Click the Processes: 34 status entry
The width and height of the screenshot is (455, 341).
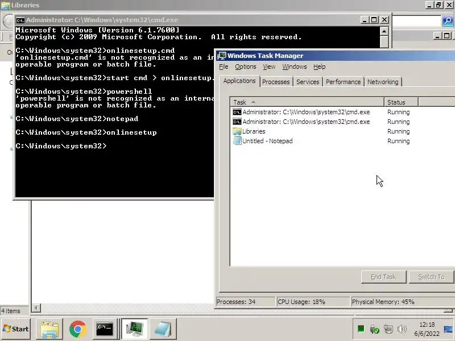(246, 302)
